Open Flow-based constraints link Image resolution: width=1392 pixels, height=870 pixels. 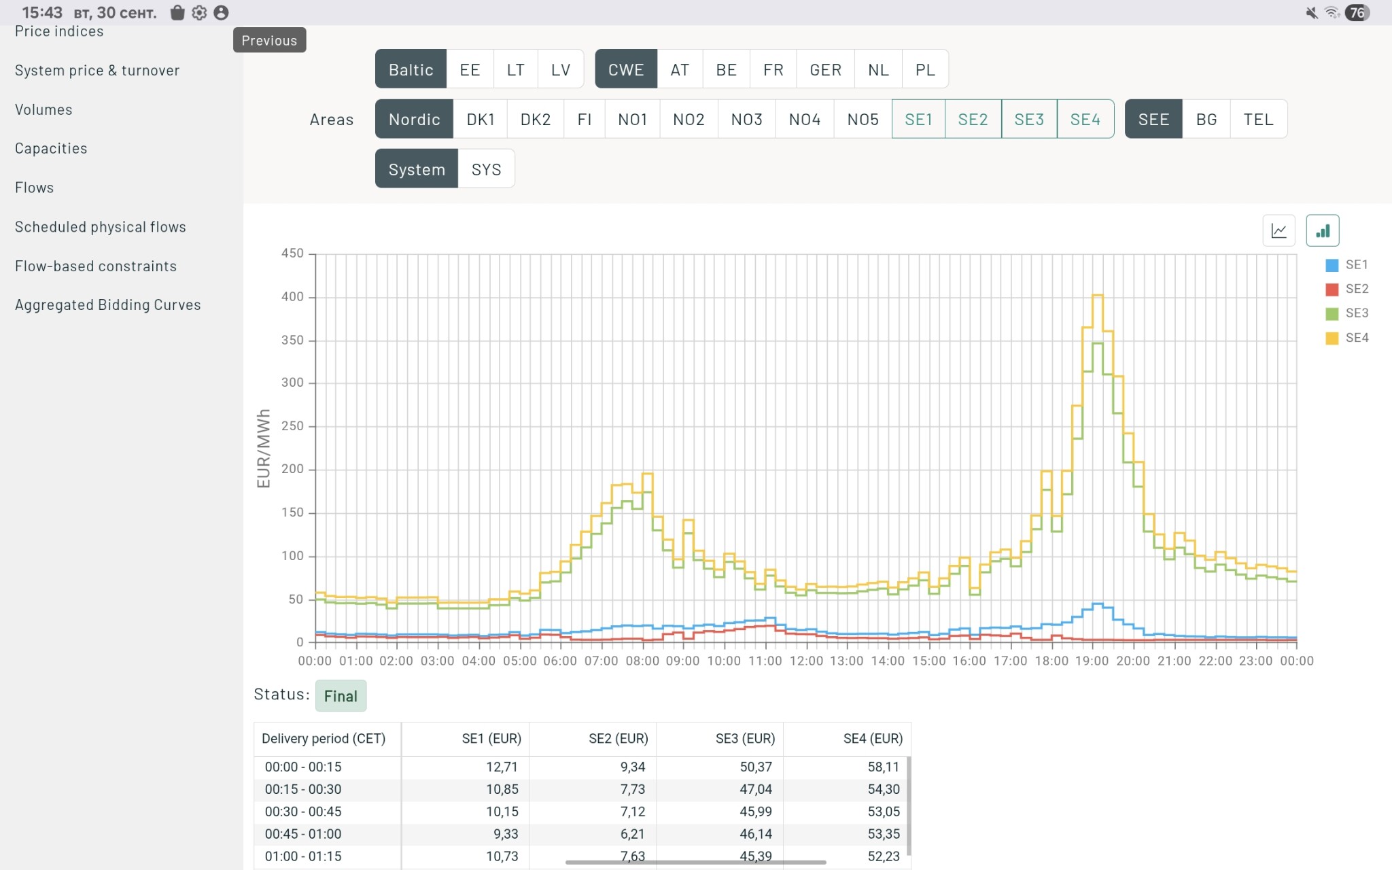tap(96, 266)
